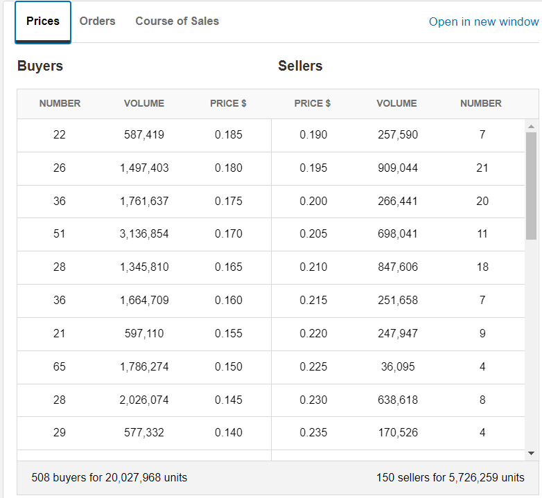Select buyer price 0.145
Image resolution: width=542 pixels, height=498 pixels.
coord(229,400)
